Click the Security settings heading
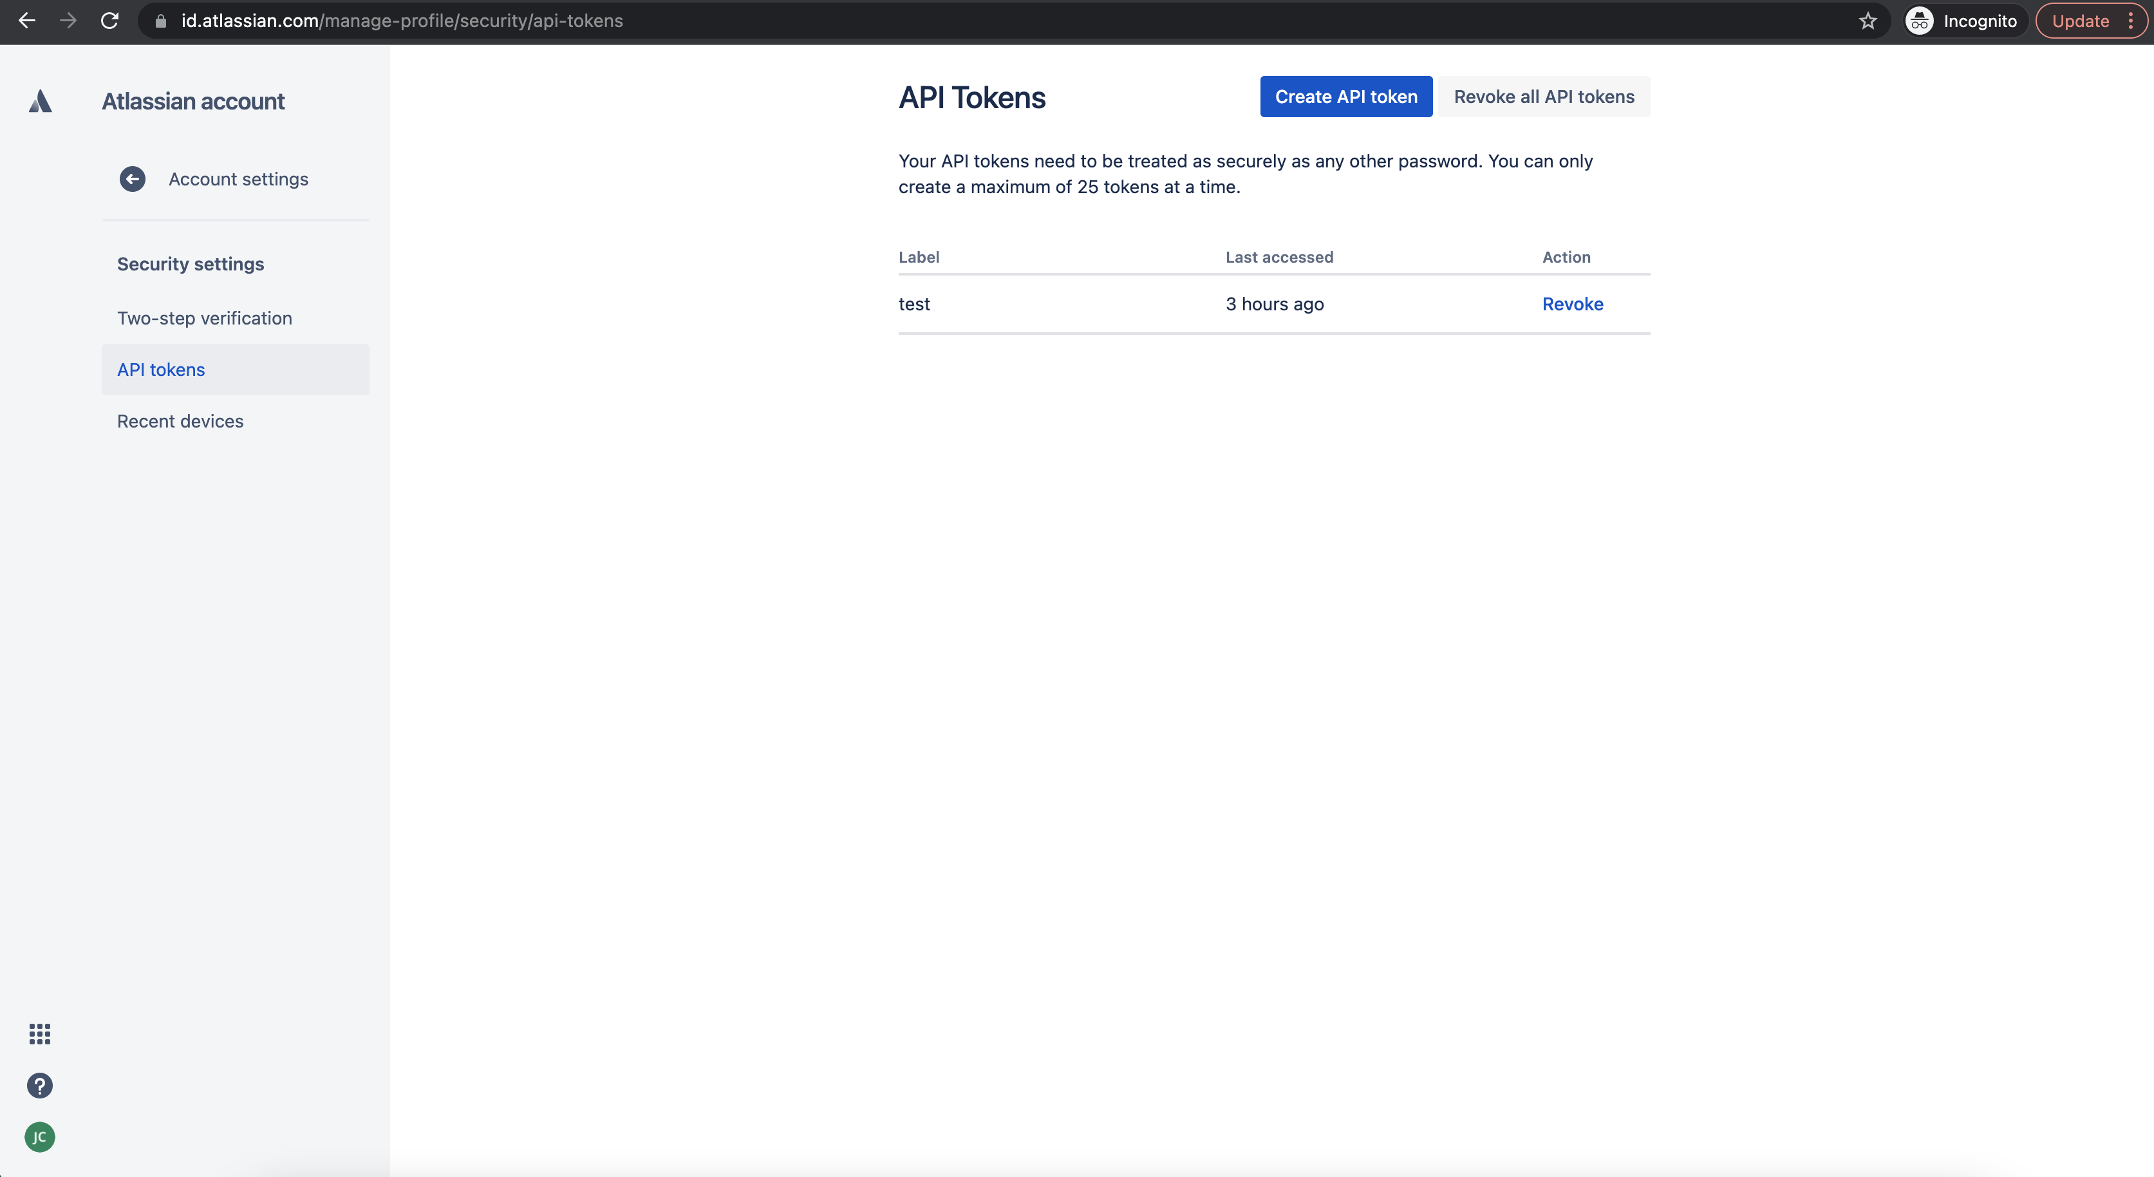Screen dimensions: 2154x1177 [191, 265]
